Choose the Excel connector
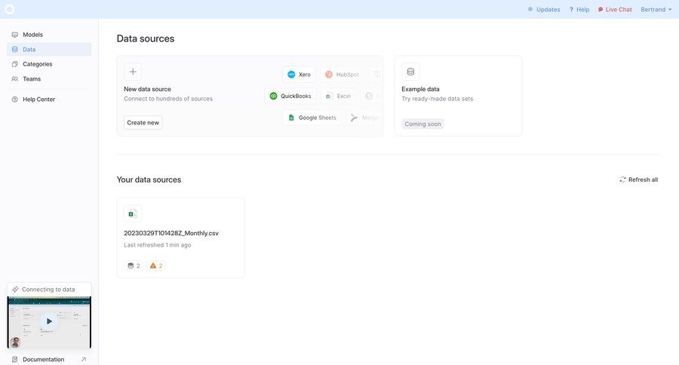 [338, 96]
